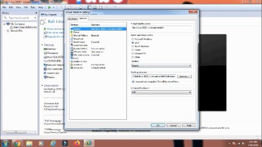
Task: Open Snapshots settings row
Action: [x=98, y=39]
